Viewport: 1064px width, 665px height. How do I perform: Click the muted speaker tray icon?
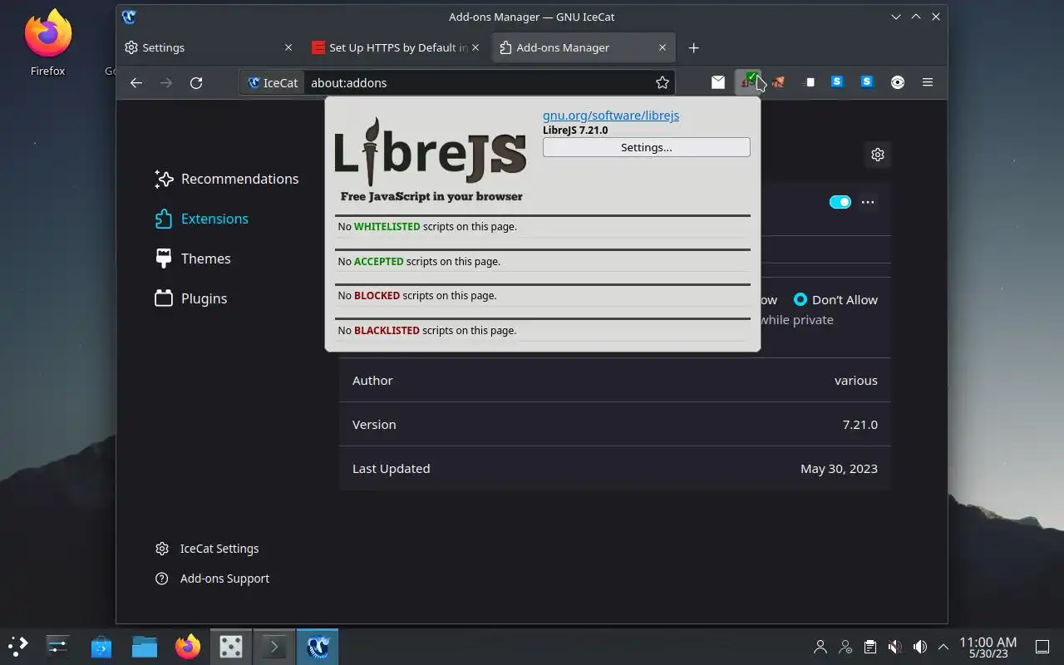coord(895,647)
